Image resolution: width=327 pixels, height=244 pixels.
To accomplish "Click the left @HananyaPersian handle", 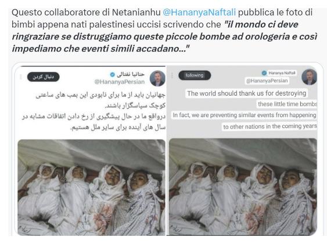I will 120,82.
